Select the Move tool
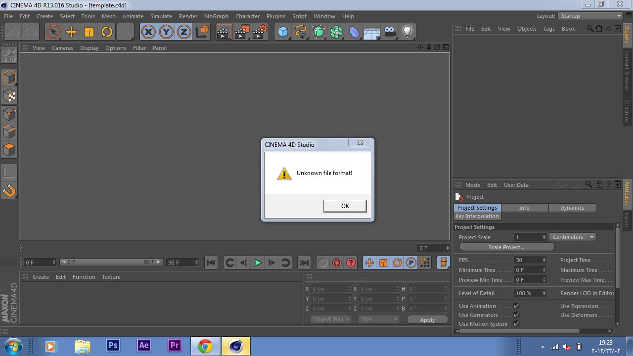Viewport: 633px width, 356px height. click(x=71, y=32)
